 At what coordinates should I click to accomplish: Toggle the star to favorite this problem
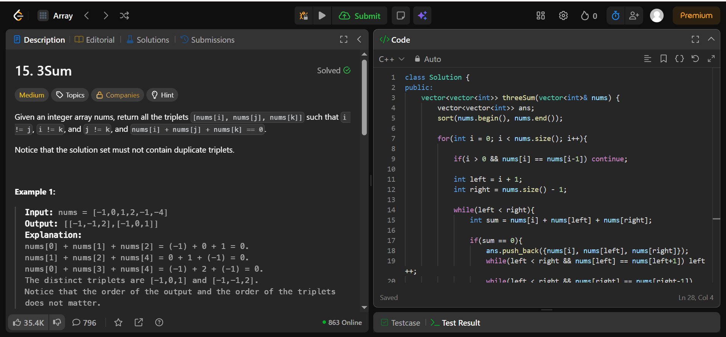pyautogui.click(x=118, y=322)
